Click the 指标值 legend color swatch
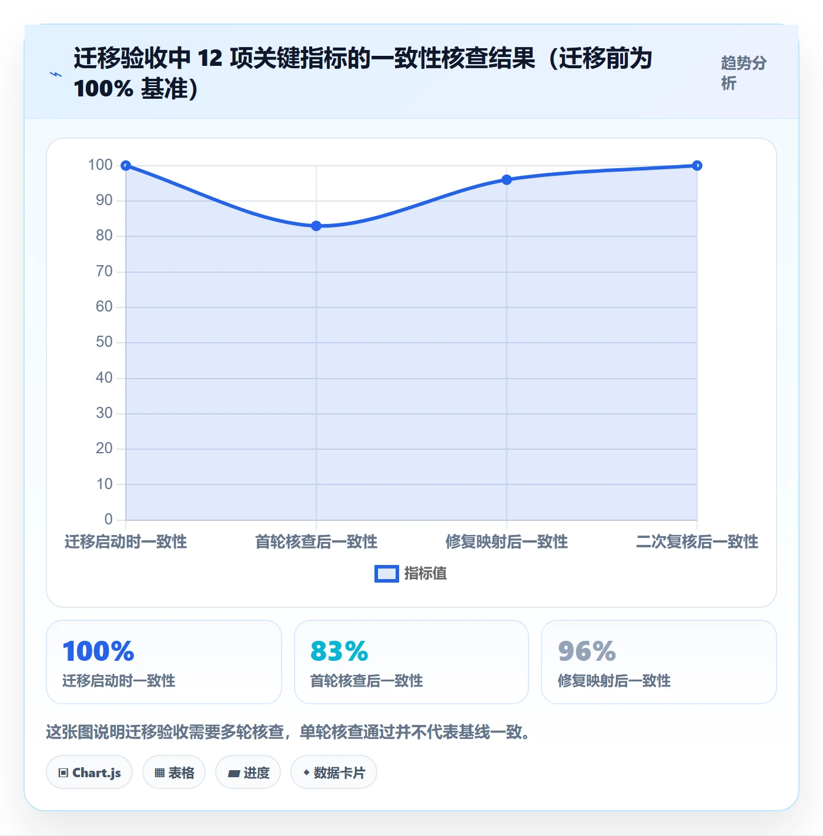This screenshot has width=823, height=836. click(x=386, y=574)
